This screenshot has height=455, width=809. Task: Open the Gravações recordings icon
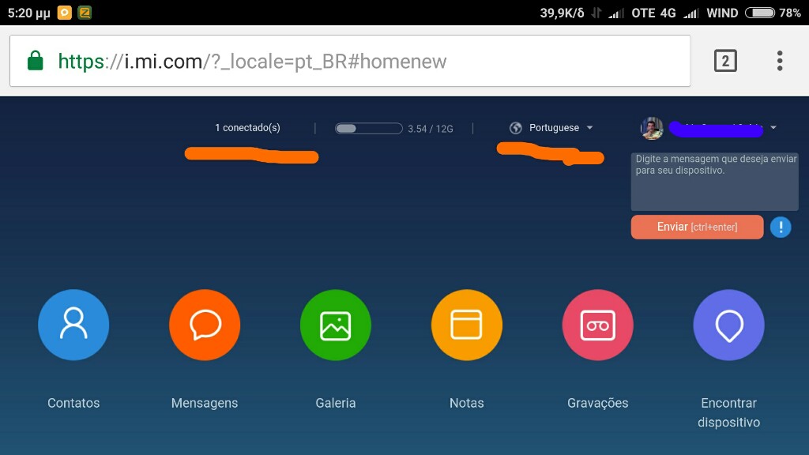(598, 325)
